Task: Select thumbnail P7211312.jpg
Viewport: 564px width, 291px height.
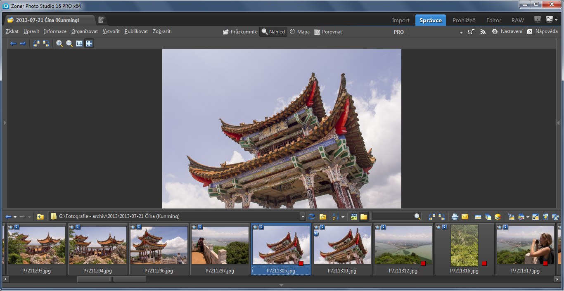Action: [403, 249]
